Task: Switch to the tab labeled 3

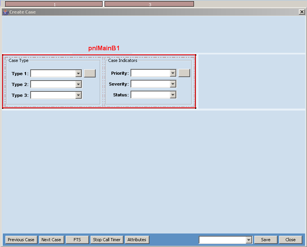Action: [x=149, y=4]
